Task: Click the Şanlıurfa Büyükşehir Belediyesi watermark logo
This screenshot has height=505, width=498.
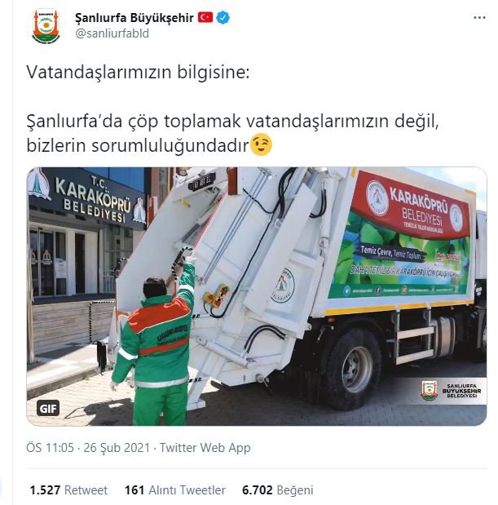Action: [x=452, y=391]
